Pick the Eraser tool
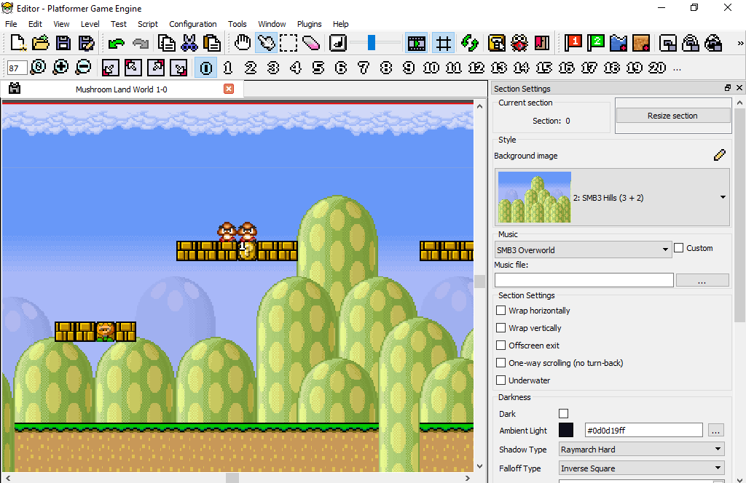The height and width of the screenshot is (483, 746). pyautogui.click(x=311, y=43)
